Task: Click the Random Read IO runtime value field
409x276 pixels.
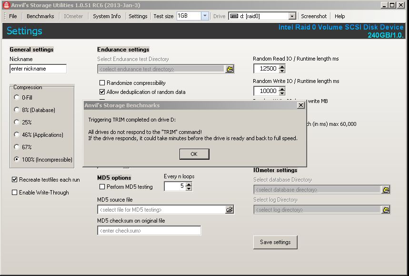Action: click(266, 69)
